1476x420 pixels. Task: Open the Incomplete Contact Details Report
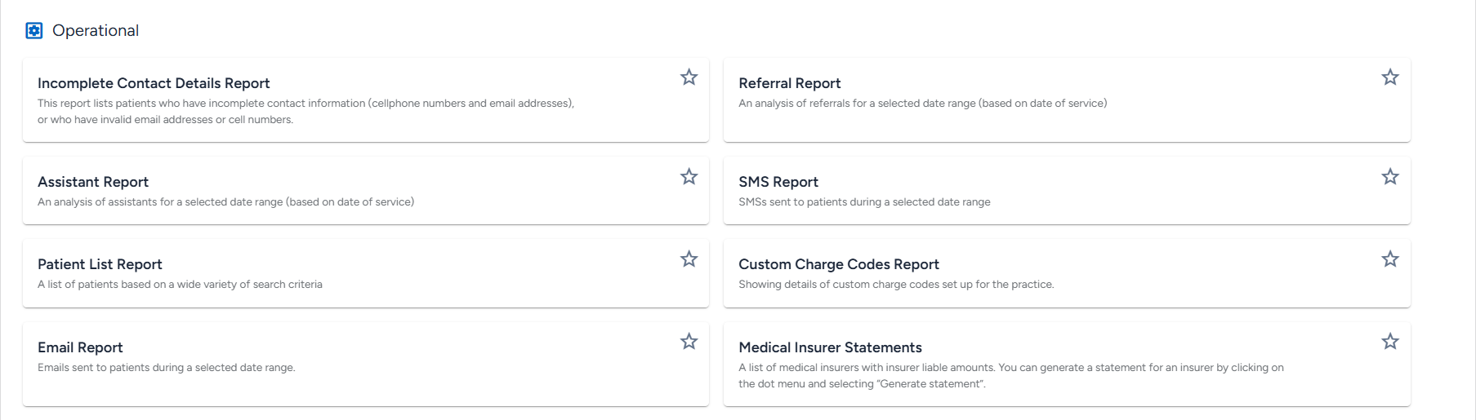[x=154, y=83]
